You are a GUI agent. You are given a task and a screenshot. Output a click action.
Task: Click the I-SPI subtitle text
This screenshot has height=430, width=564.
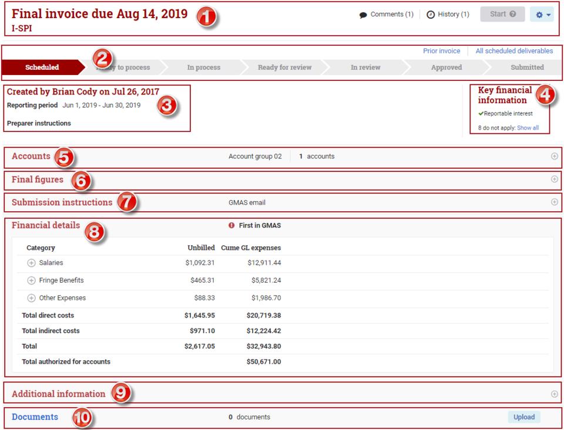click(22, 28)
